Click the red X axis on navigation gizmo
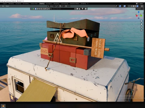Image resolution: width=145 pixels, height=108 pixels. tap(137, 16)
